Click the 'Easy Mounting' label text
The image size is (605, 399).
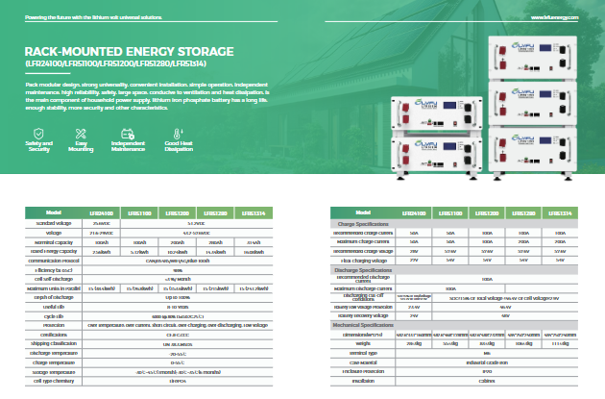coord(81,146)
